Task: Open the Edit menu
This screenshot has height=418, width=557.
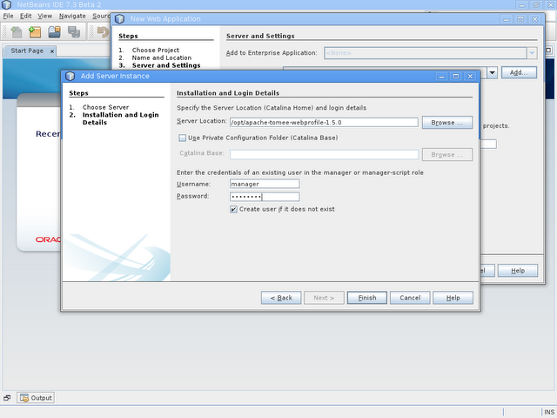Action: 25,16
